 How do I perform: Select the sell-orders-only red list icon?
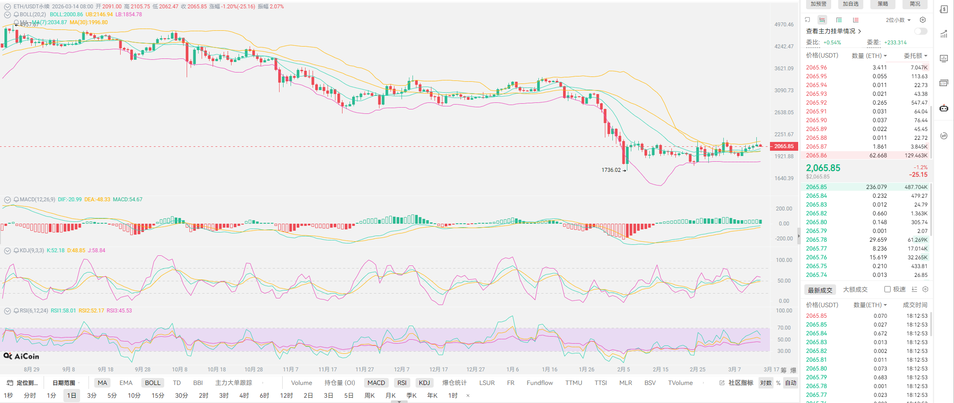pos(855,20)
